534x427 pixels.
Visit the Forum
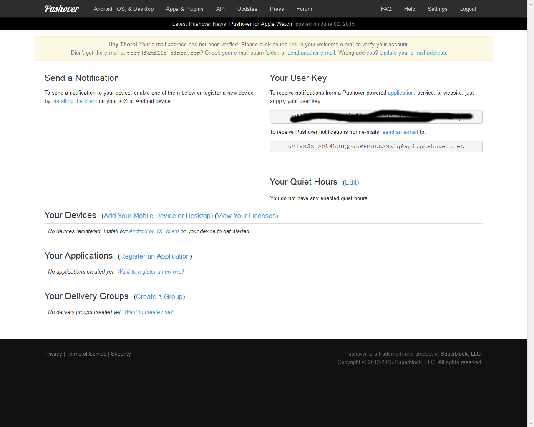click(304, 9)
